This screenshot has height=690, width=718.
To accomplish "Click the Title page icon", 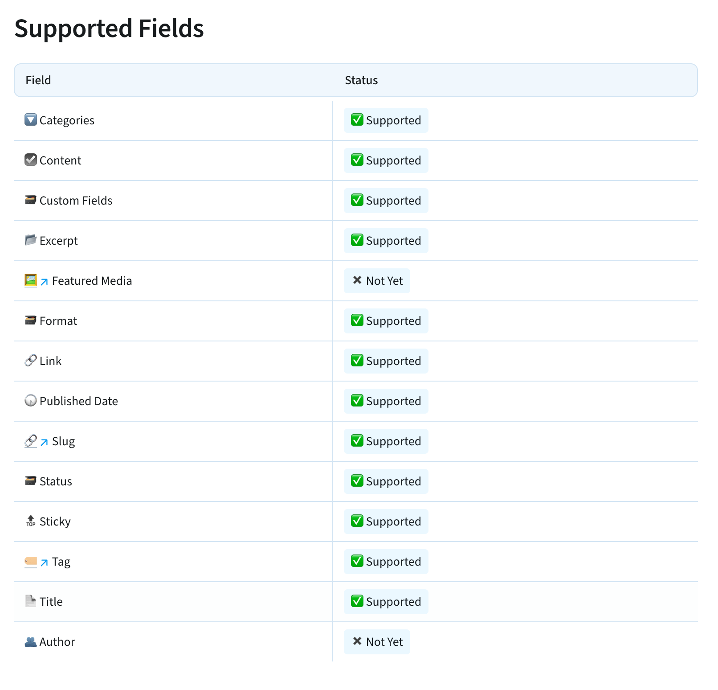I will [31, 601].
